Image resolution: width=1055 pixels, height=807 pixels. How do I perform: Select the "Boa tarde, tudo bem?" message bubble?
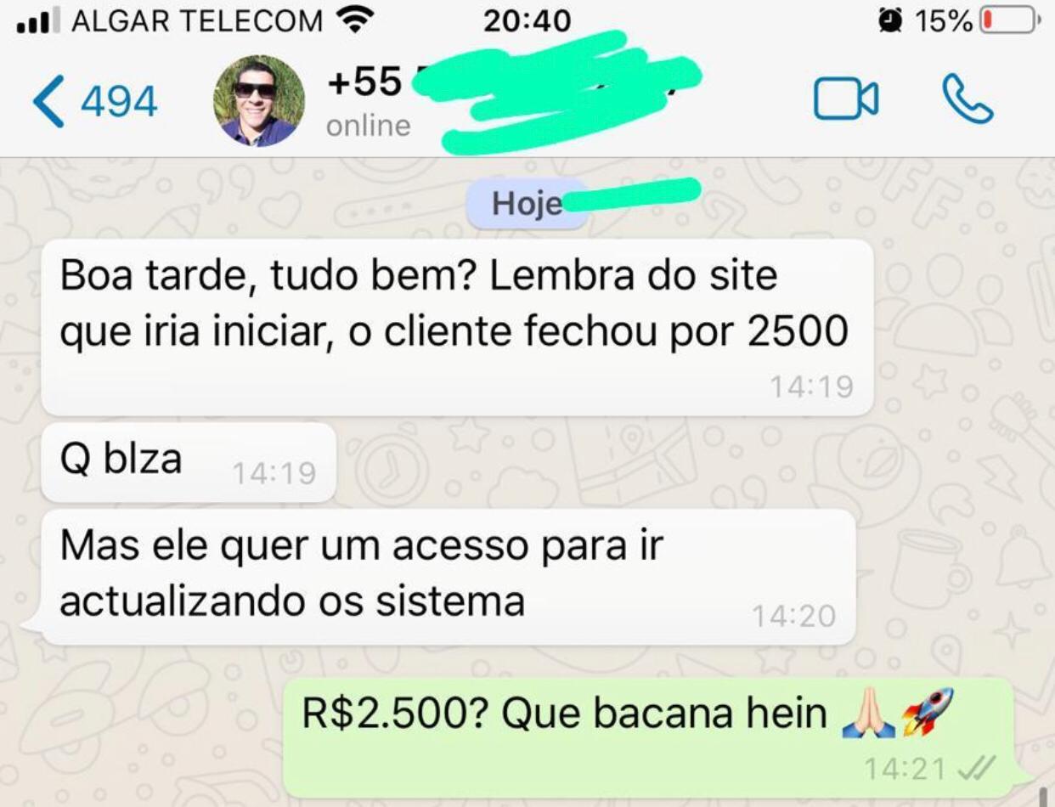[457, 328]
